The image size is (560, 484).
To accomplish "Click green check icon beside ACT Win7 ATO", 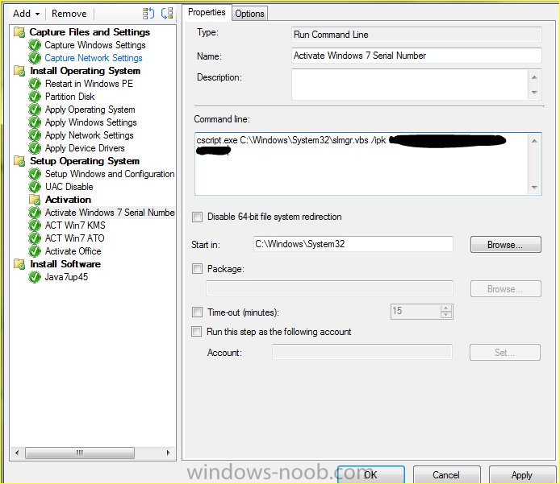I will [35, 238].
